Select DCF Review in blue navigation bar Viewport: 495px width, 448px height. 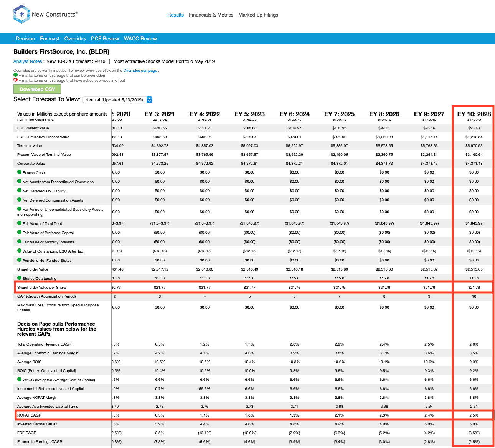pyautogui.click(x=105, y=39)
